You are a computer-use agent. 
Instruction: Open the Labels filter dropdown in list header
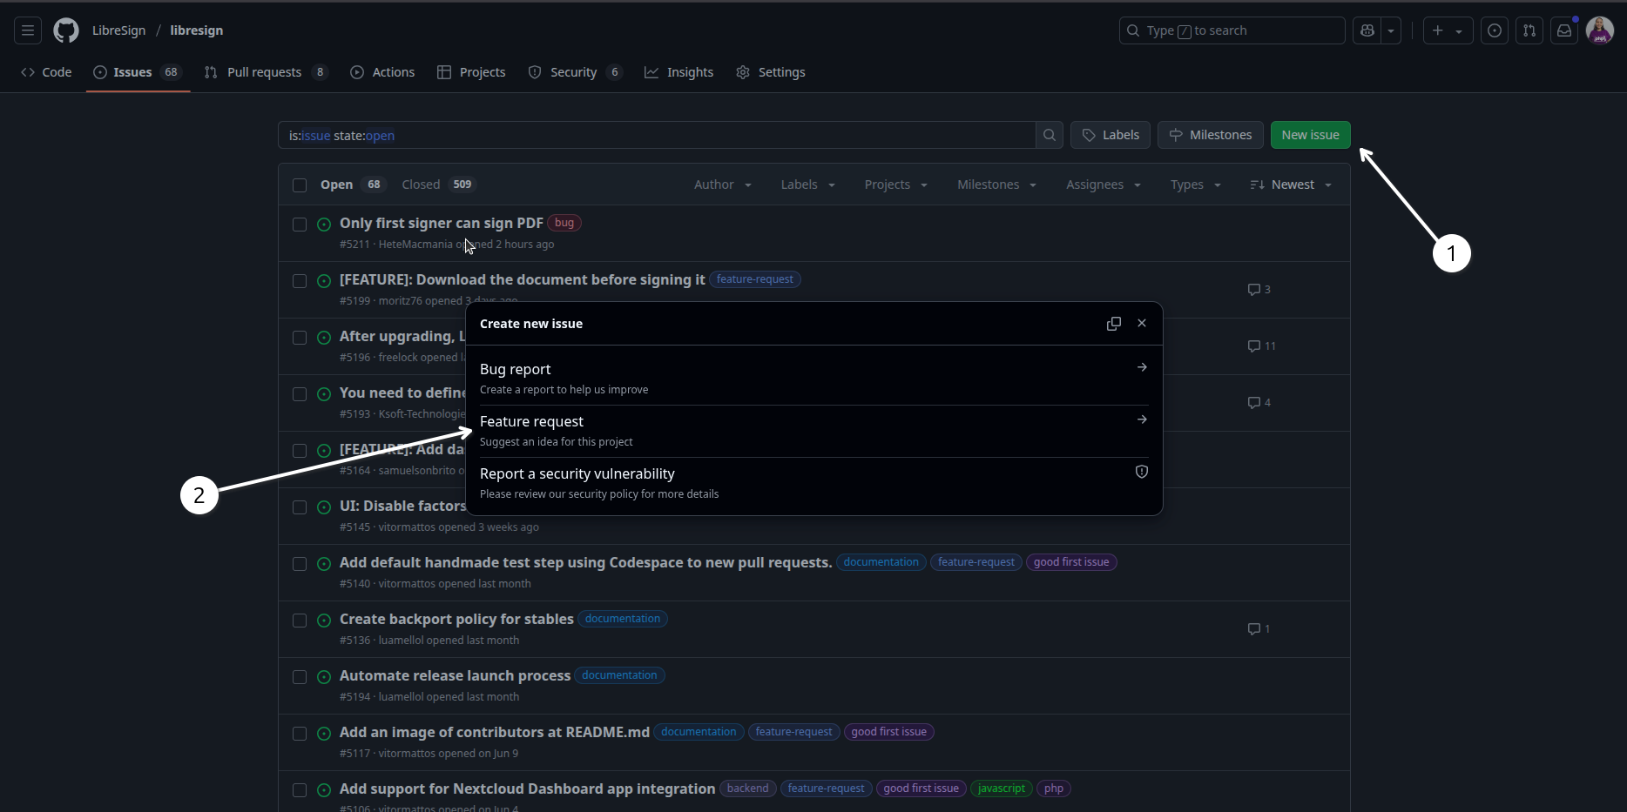(x=808, y=185)
